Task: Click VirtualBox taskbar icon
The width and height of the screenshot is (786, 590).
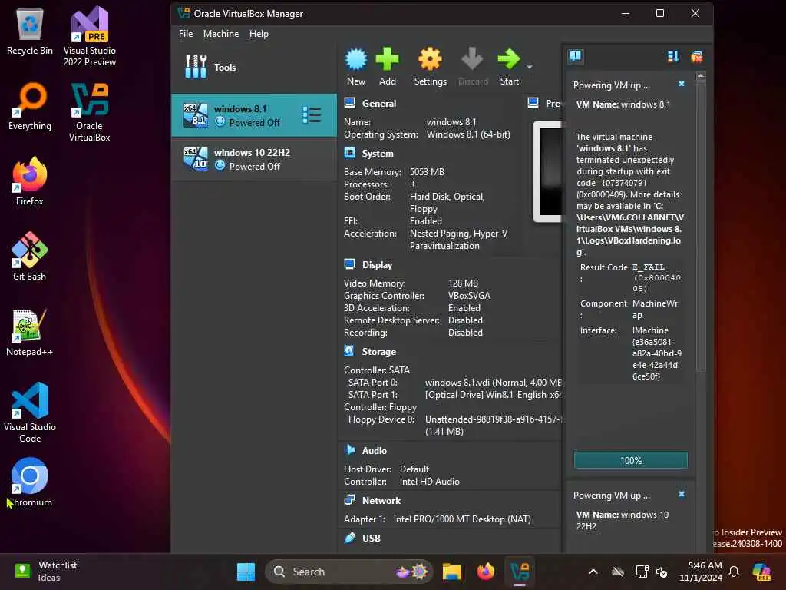Action: (520, 572)
